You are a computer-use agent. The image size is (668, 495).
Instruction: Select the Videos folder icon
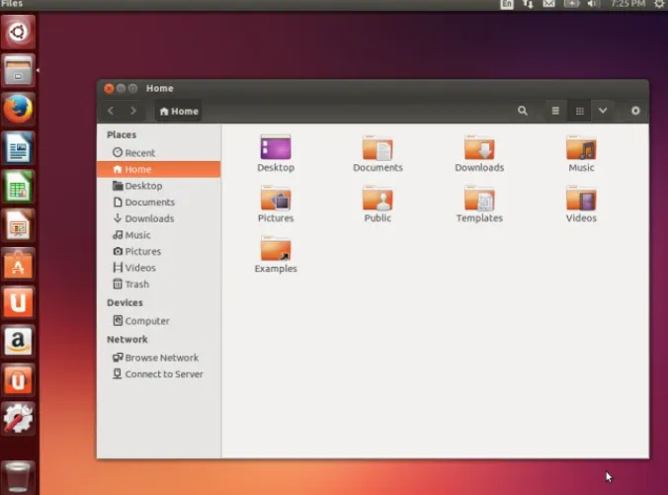click(581, 200)
